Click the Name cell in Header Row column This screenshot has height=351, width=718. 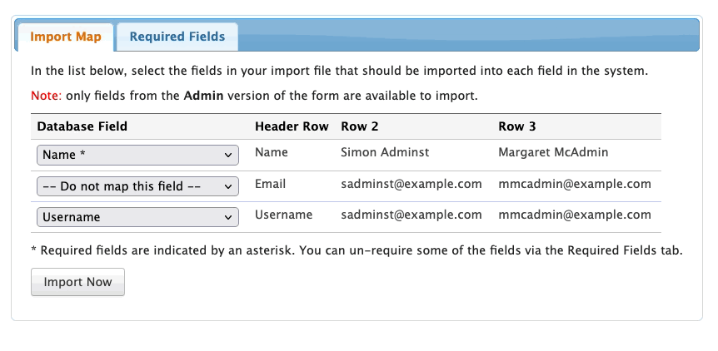click(271, 153)
